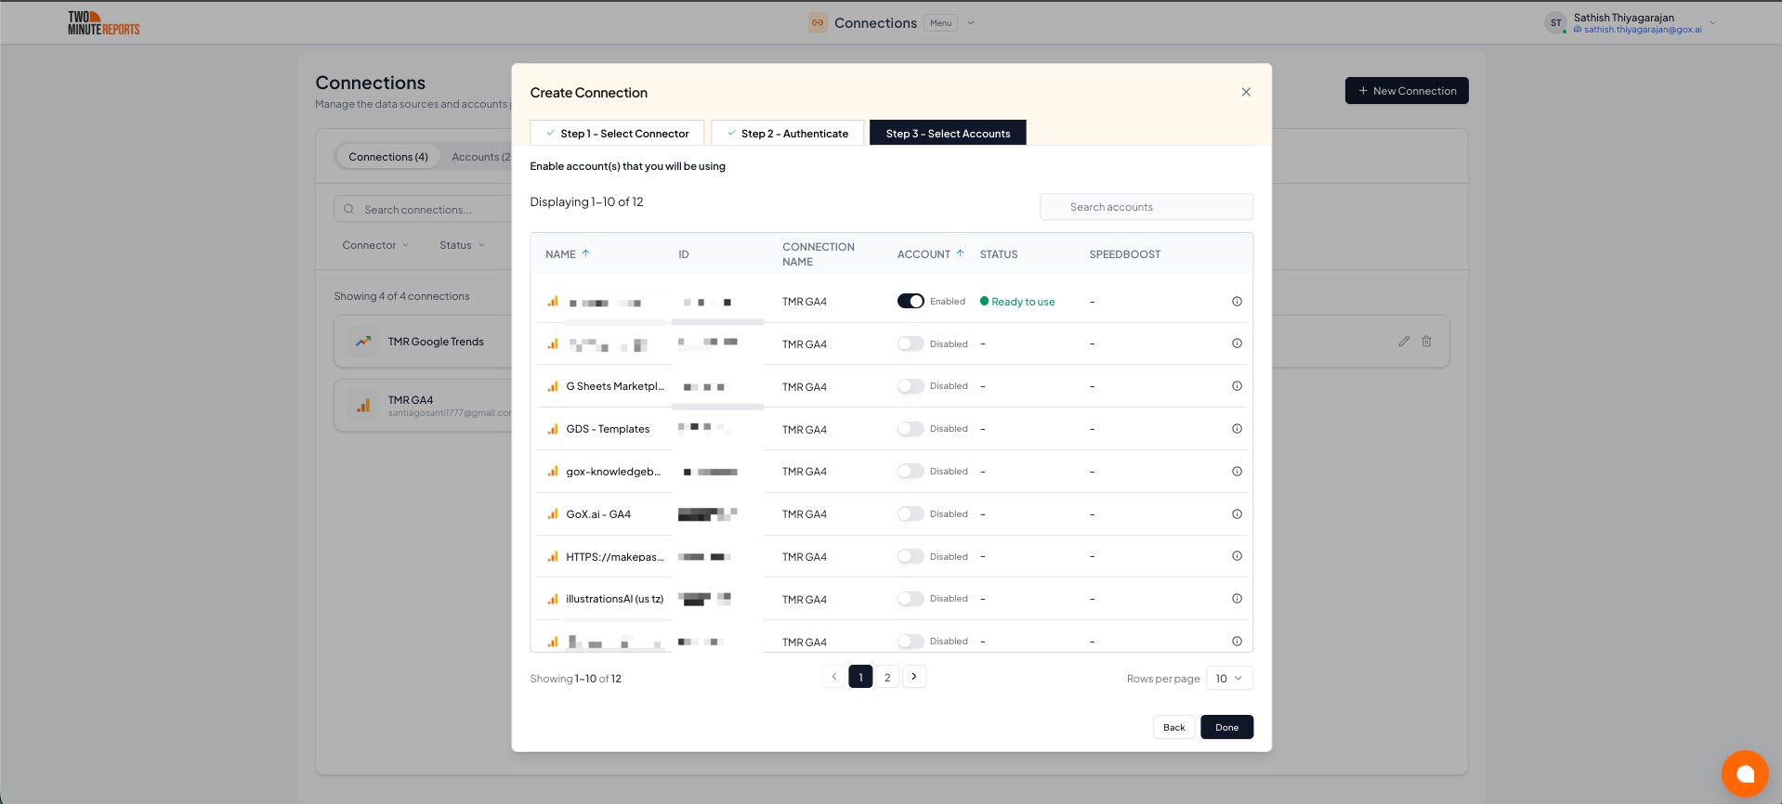Open the orange chat support bubble
The image size is (1782, 804).
(1744, 773)
